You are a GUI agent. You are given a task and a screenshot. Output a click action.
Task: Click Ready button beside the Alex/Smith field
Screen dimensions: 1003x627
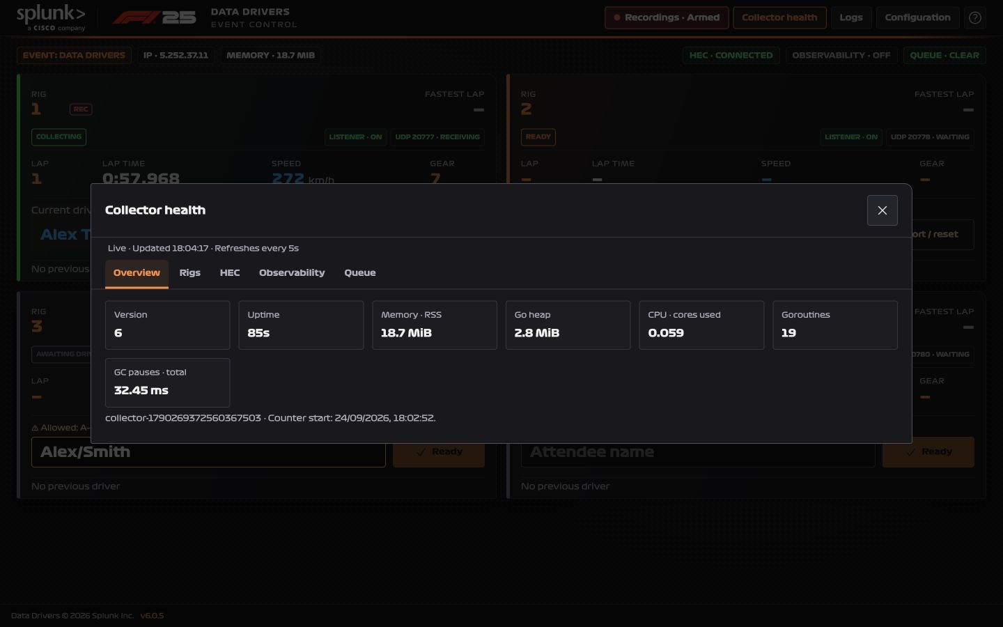pos(439,452)
